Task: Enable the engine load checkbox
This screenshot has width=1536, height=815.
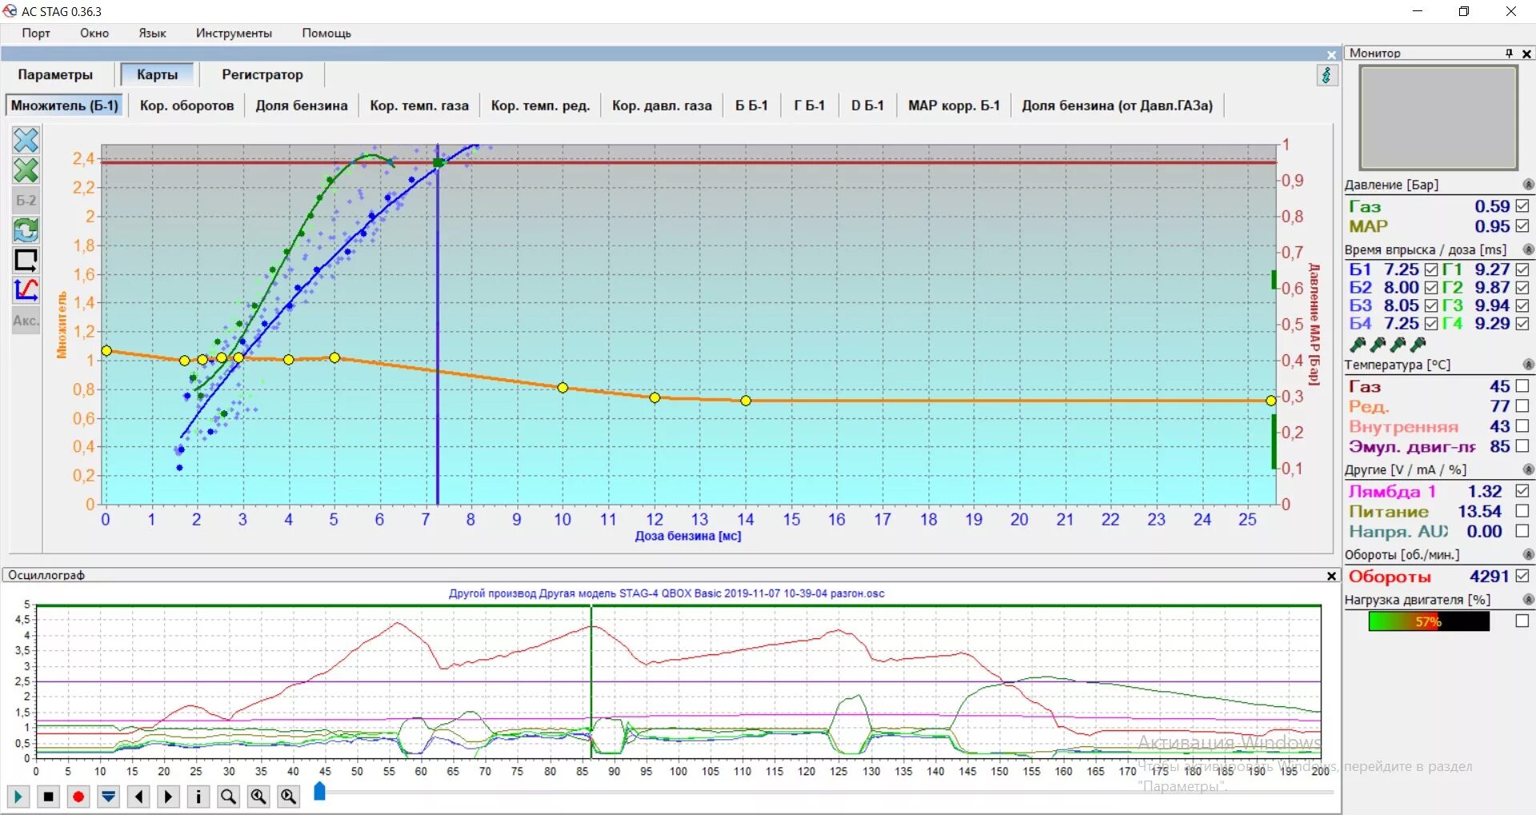Action: [1522, 621]
